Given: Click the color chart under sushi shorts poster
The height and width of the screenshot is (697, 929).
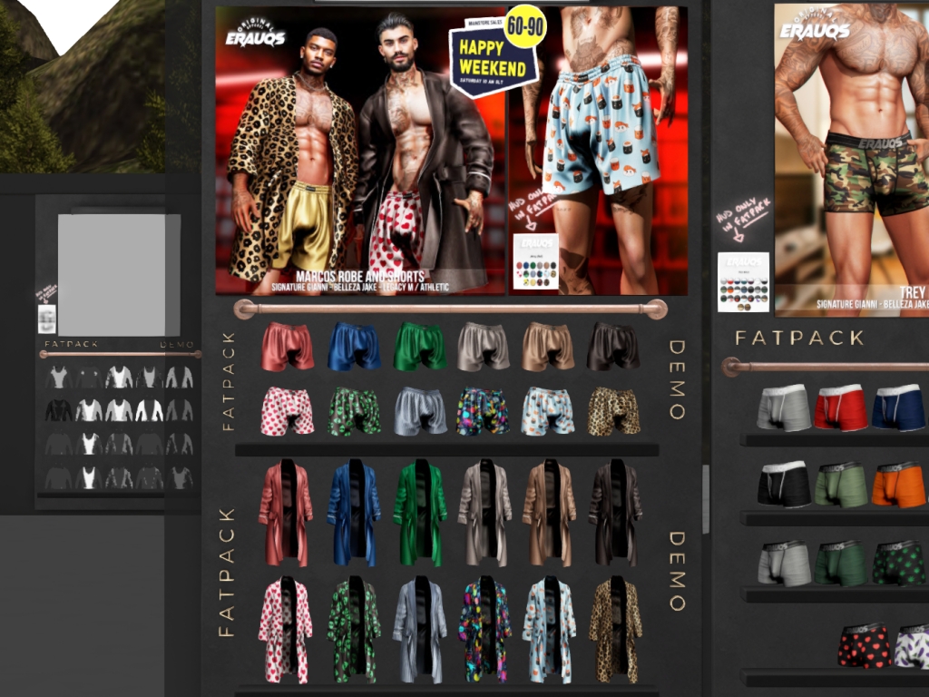Looking at the screenshot, I should pos(535,262).
